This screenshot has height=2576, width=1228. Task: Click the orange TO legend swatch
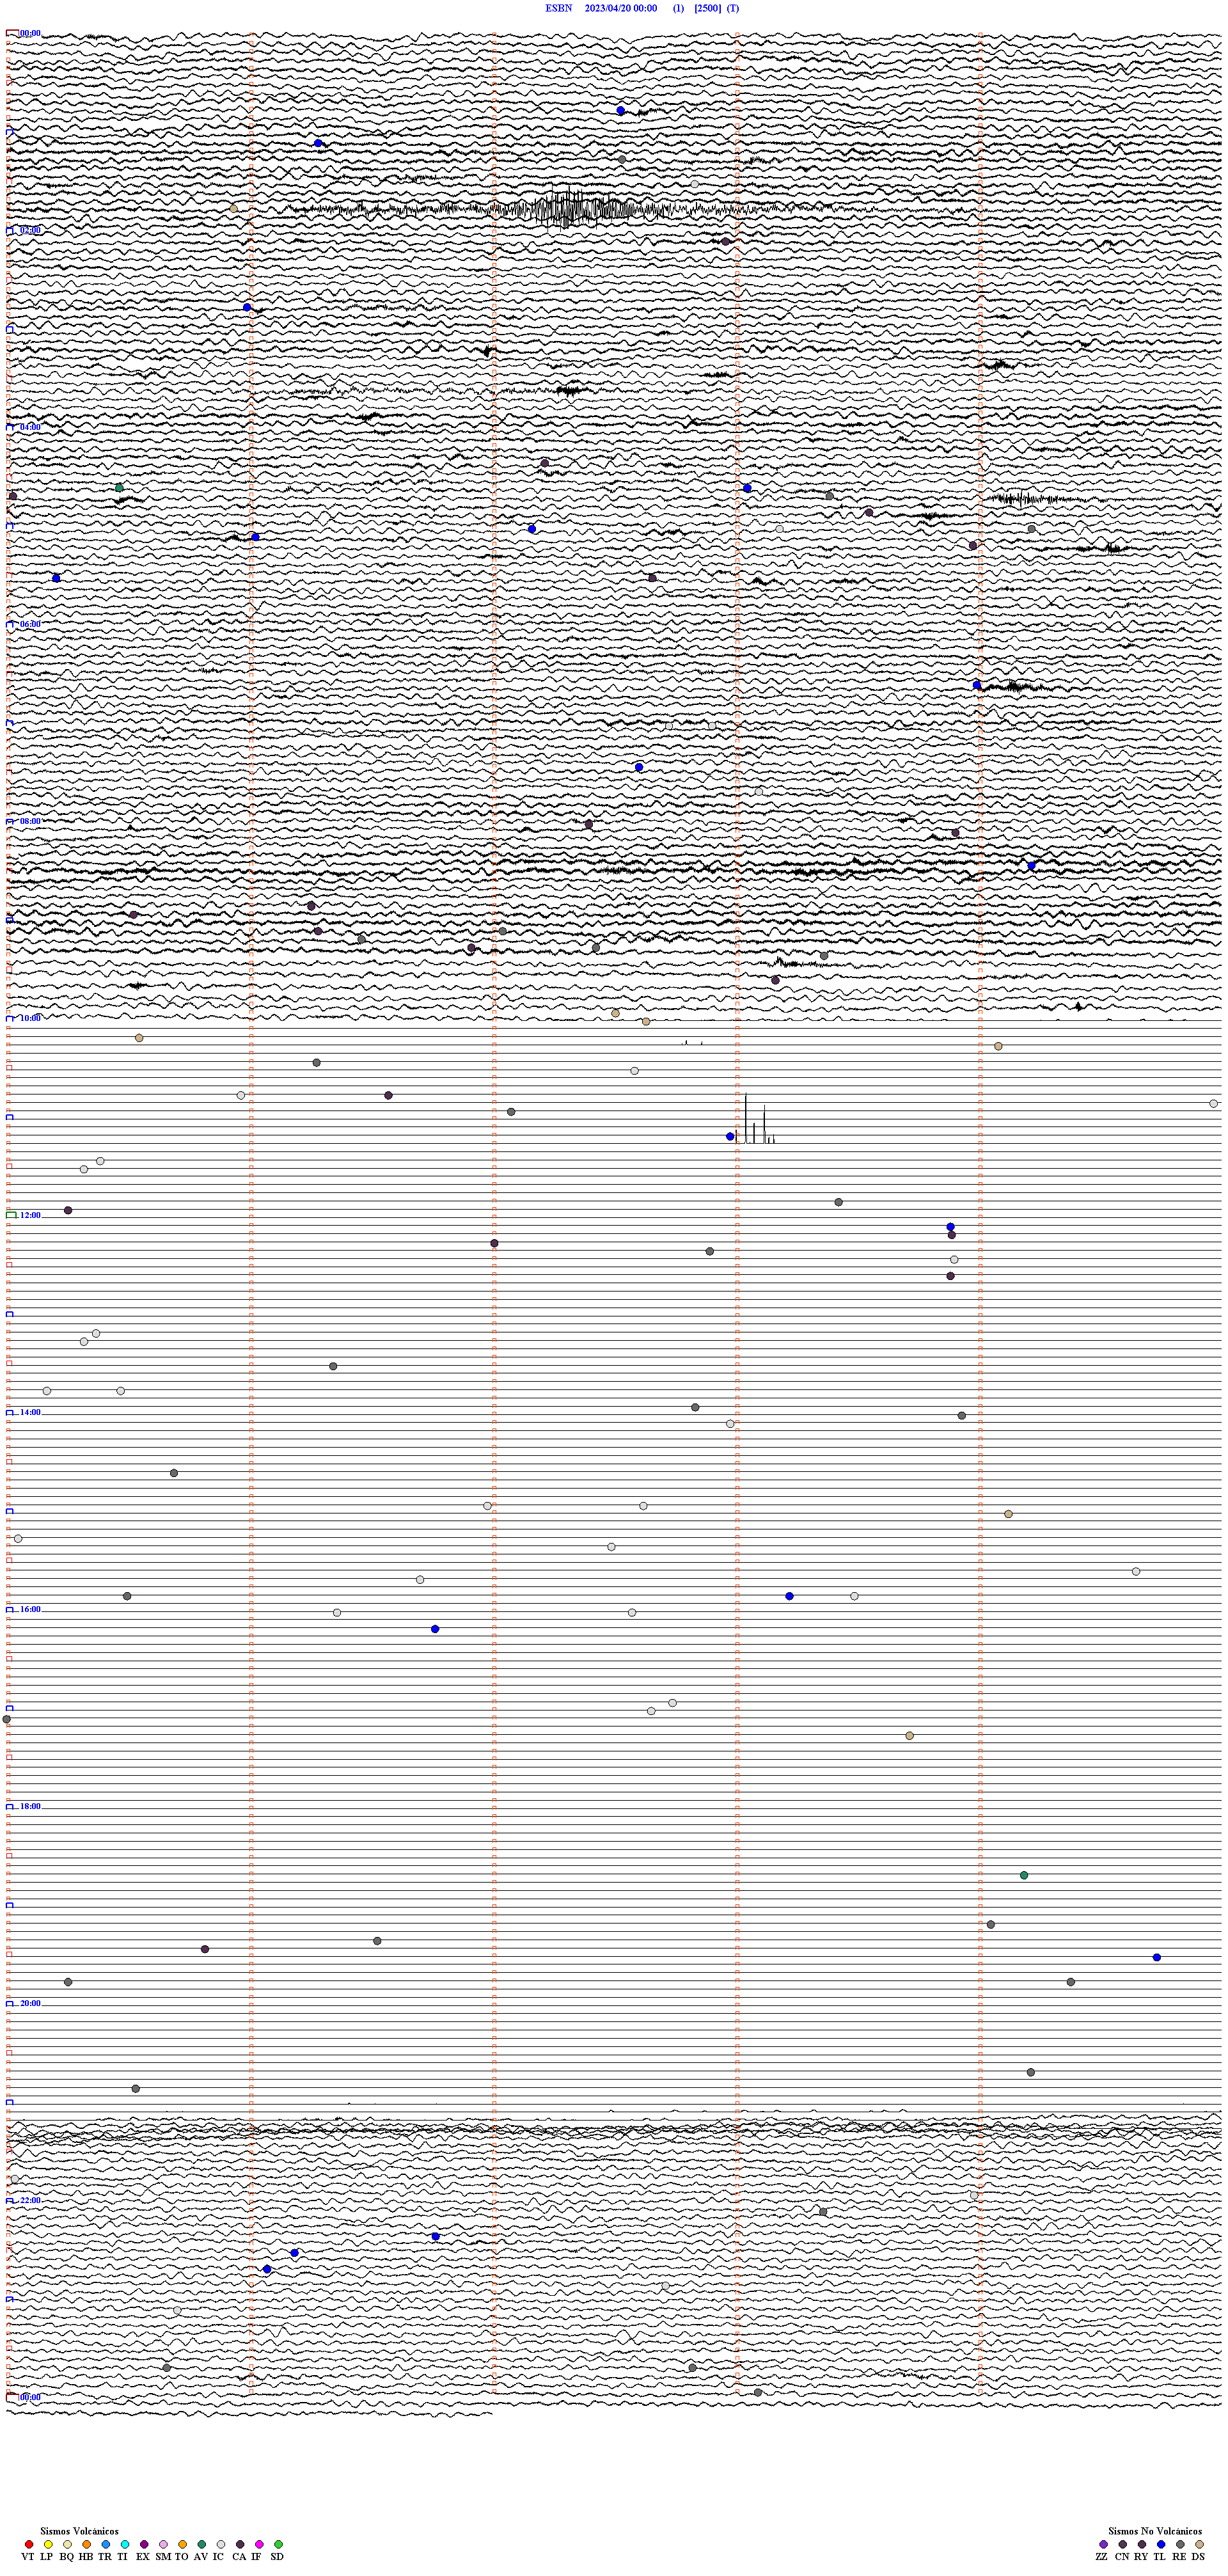coord(182,2544)
